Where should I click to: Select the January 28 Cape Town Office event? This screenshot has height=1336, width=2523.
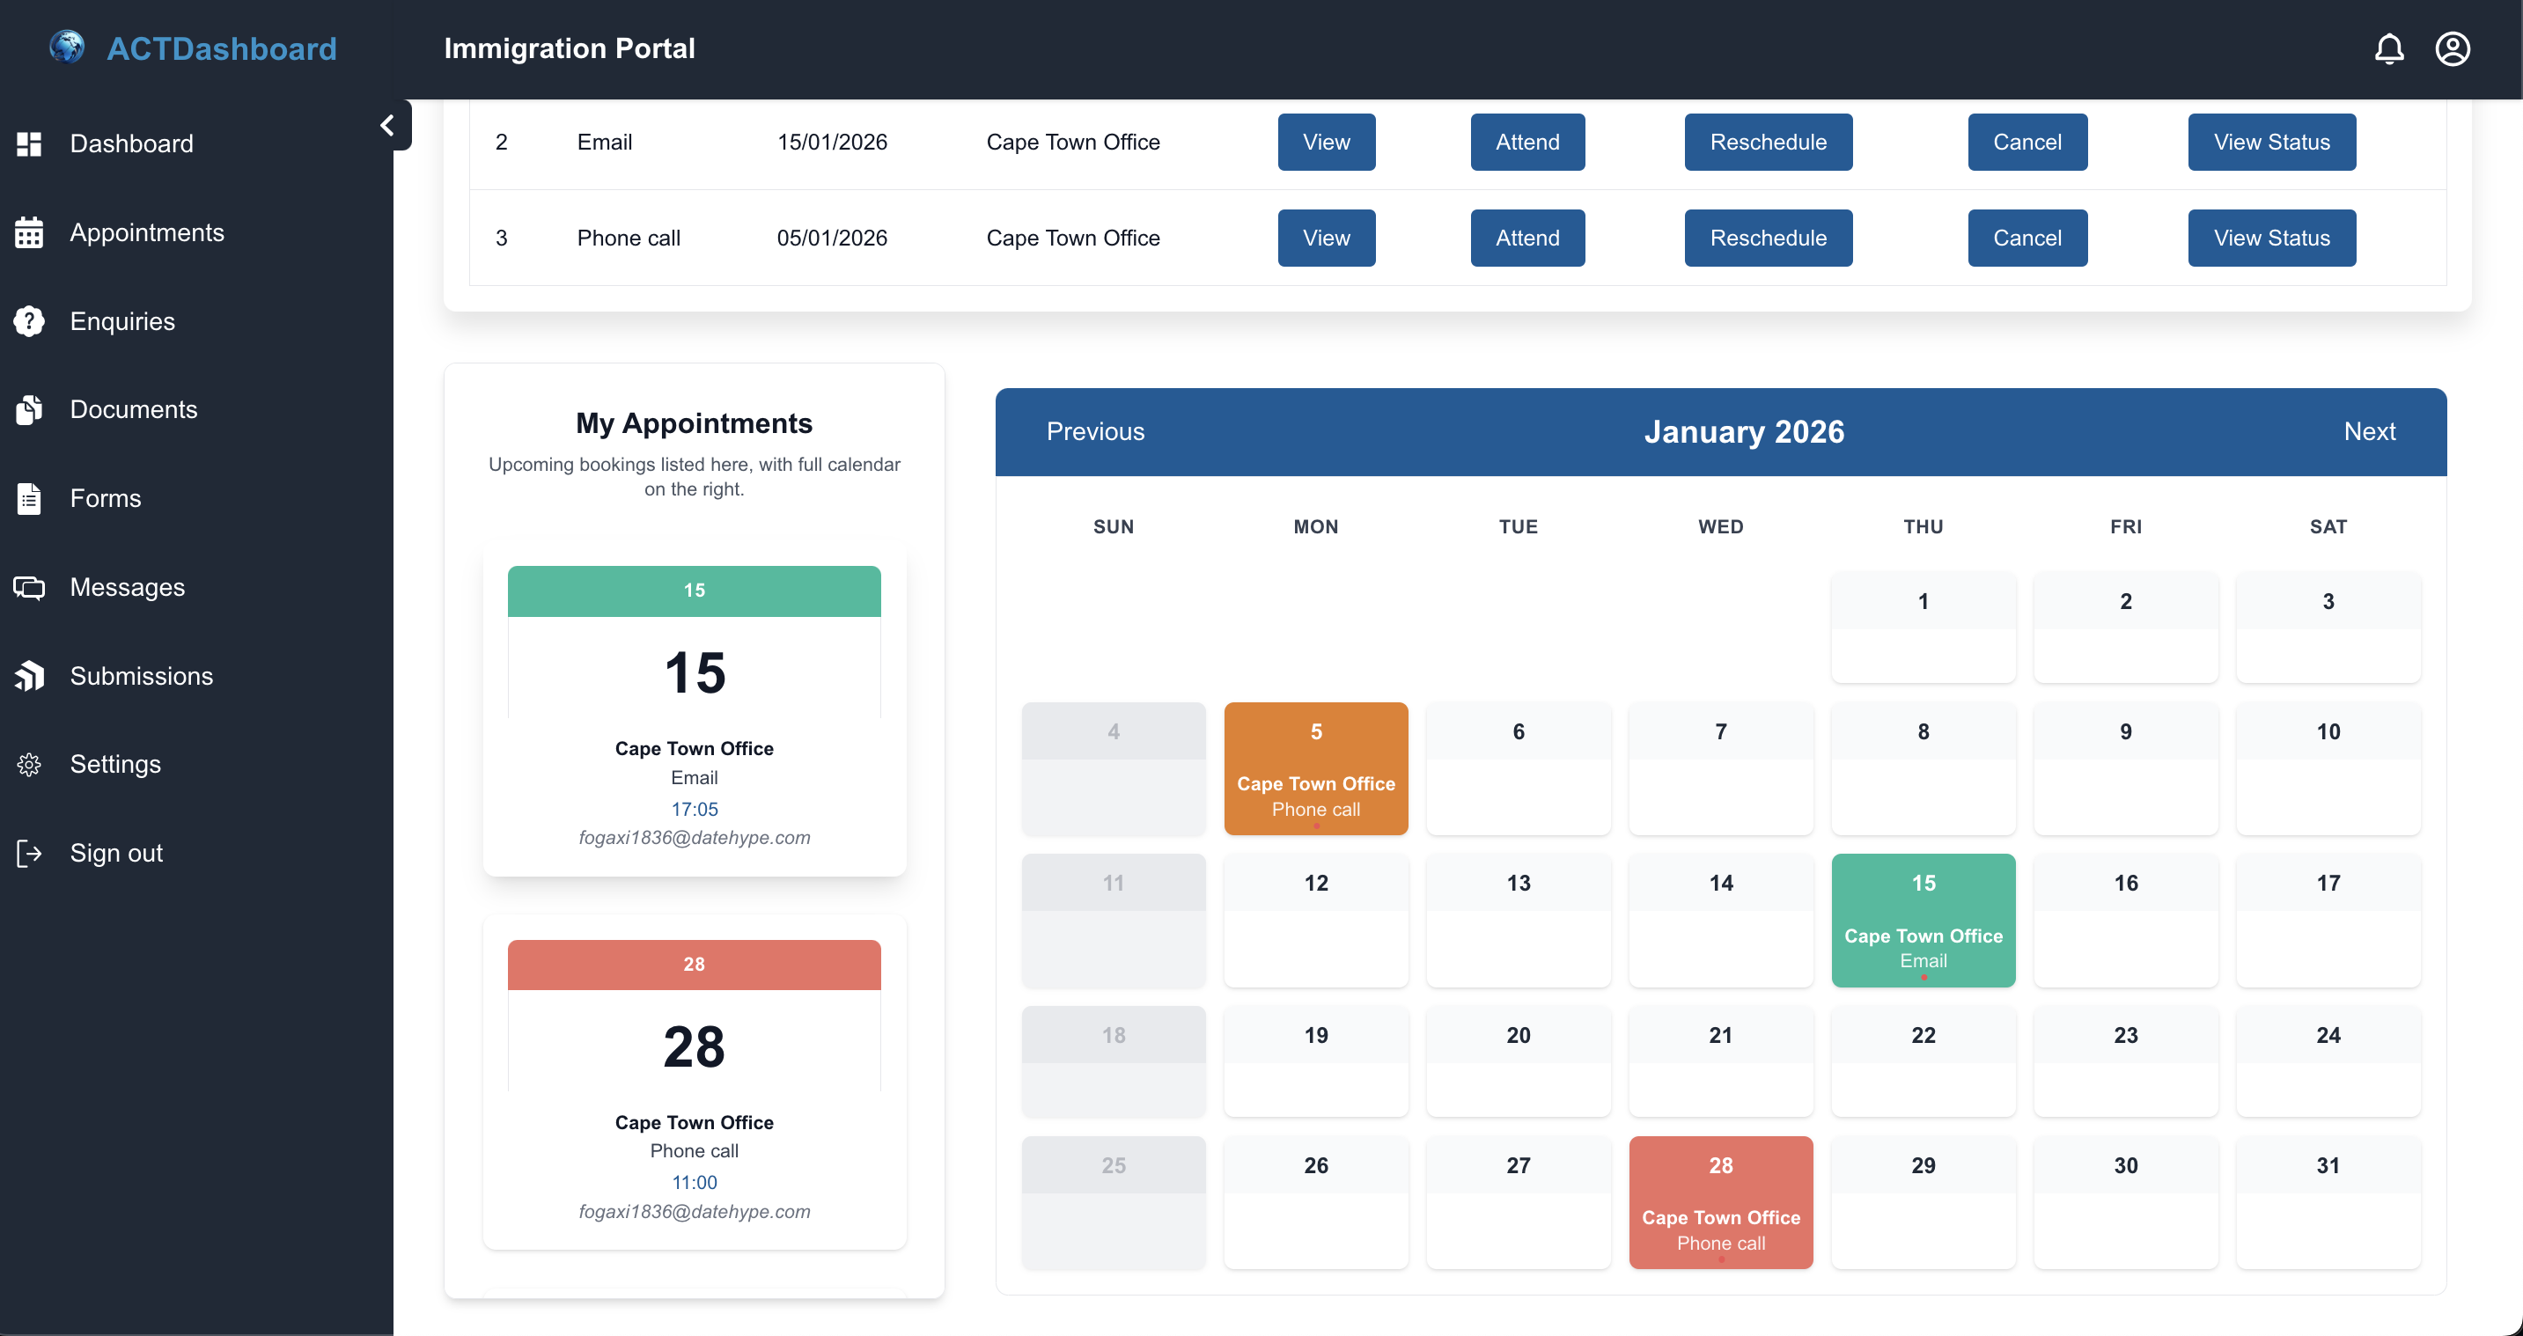1721,1203
